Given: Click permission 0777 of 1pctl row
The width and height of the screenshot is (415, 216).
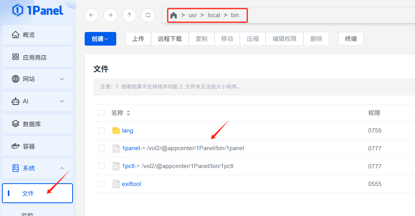Looking at the screenshot, I should click(375, 166).
